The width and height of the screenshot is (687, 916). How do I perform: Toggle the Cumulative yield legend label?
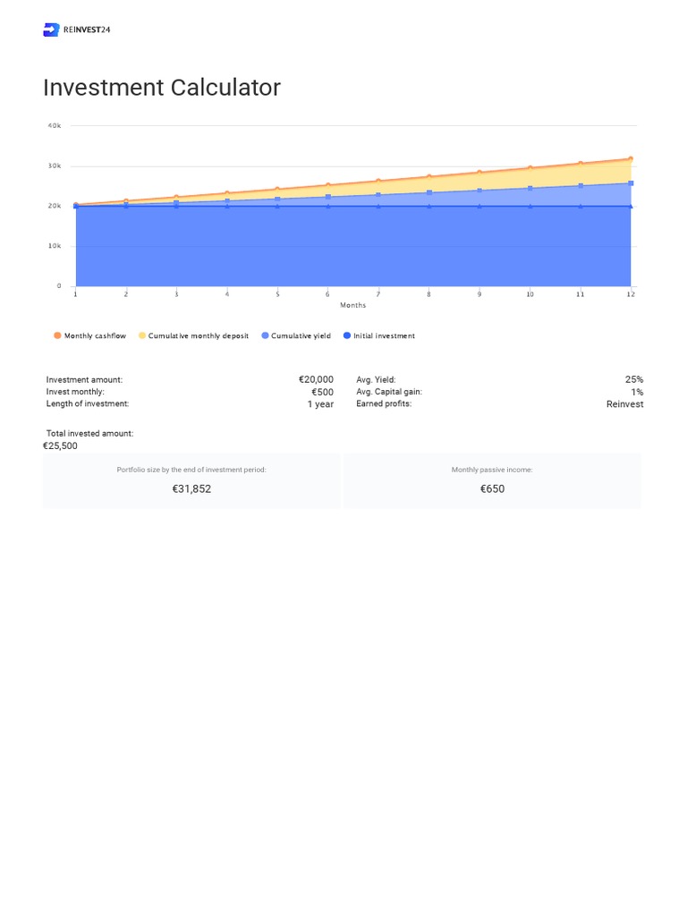pyautogui.click(x=301, y=335)
